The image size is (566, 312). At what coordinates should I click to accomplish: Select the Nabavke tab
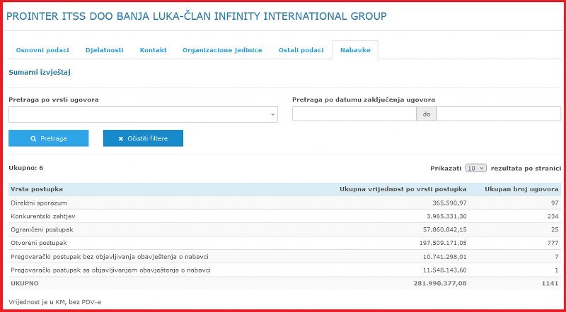355,50
